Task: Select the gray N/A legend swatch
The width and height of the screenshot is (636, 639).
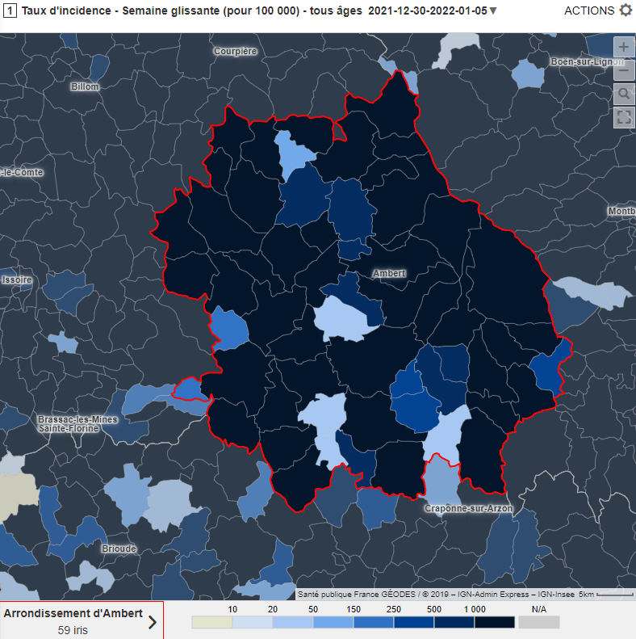Action: pos(538,623)
